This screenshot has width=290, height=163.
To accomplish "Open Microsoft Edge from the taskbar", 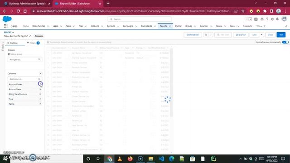I will [172, 159].
